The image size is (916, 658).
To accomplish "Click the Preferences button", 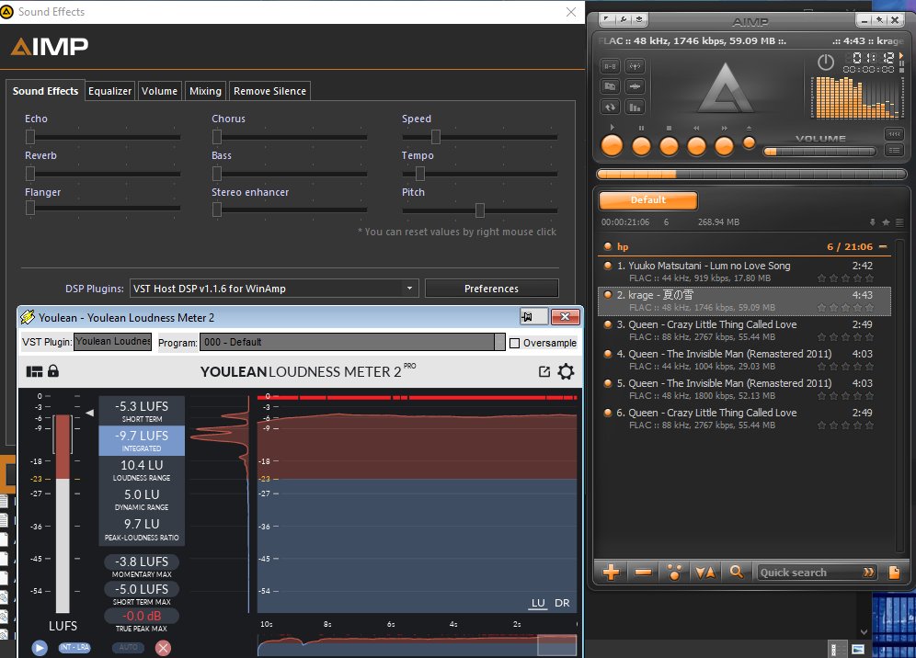I will [x=491, y=289].
